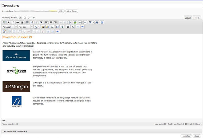The width and height of the screenshot is (203, 138).
Task: Click the 'Last edited by firefly' text
Action: coord(177,124)
